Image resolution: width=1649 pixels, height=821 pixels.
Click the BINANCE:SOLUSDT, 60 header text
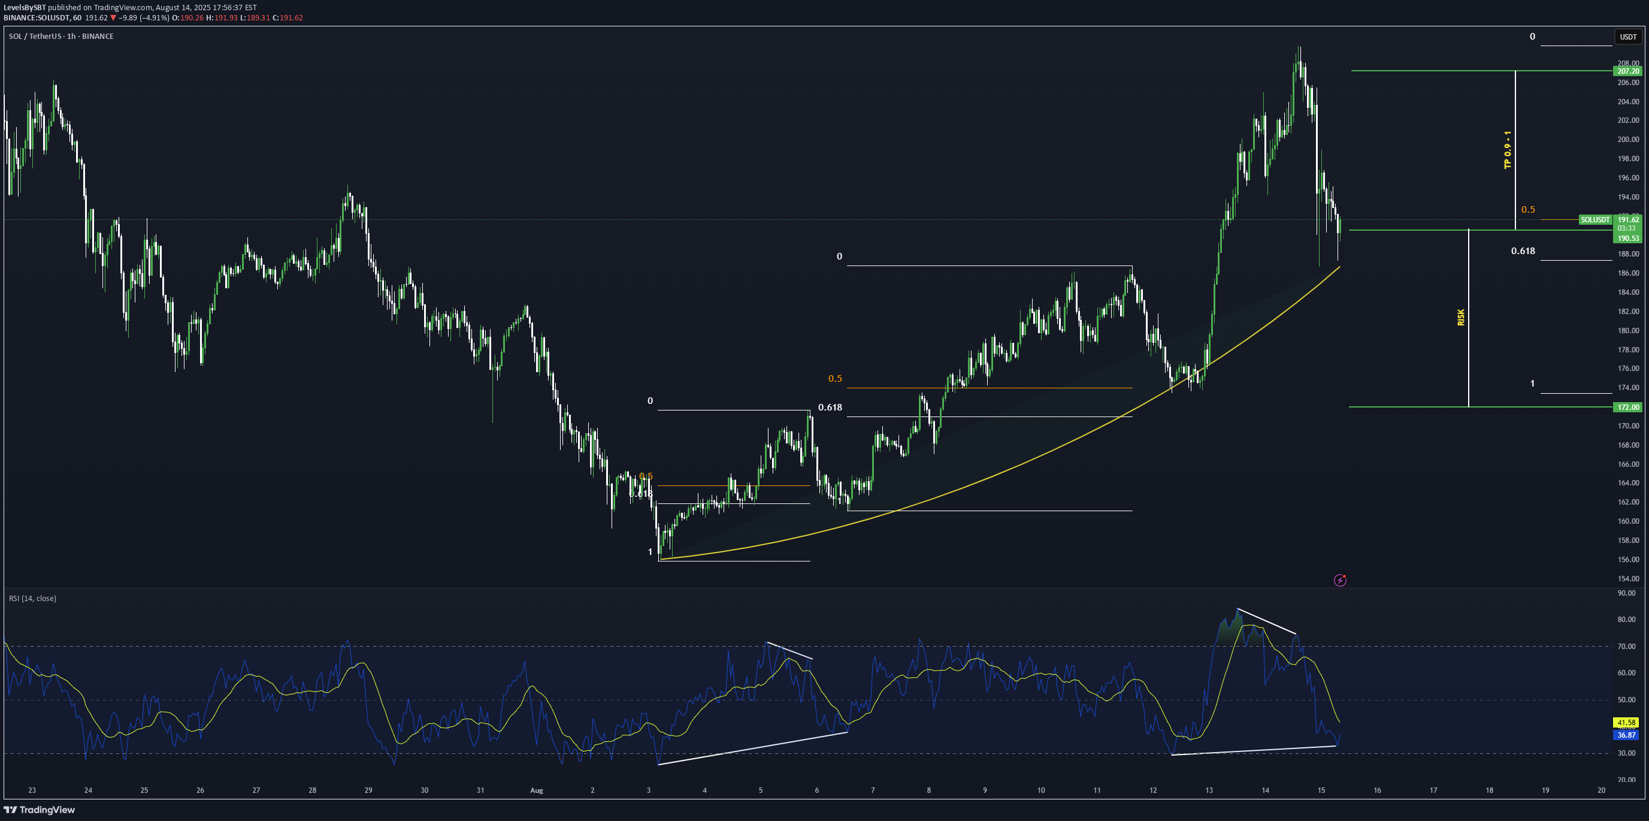click(43, 18)
